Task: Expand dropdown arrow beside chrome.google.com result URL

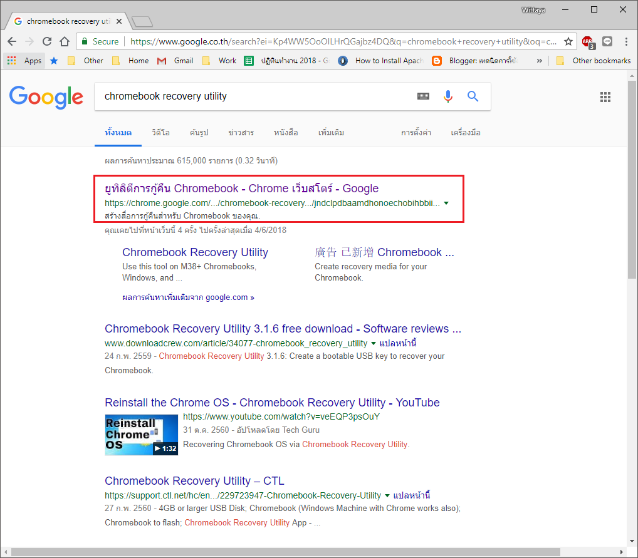Action: [x=446, y=203]
